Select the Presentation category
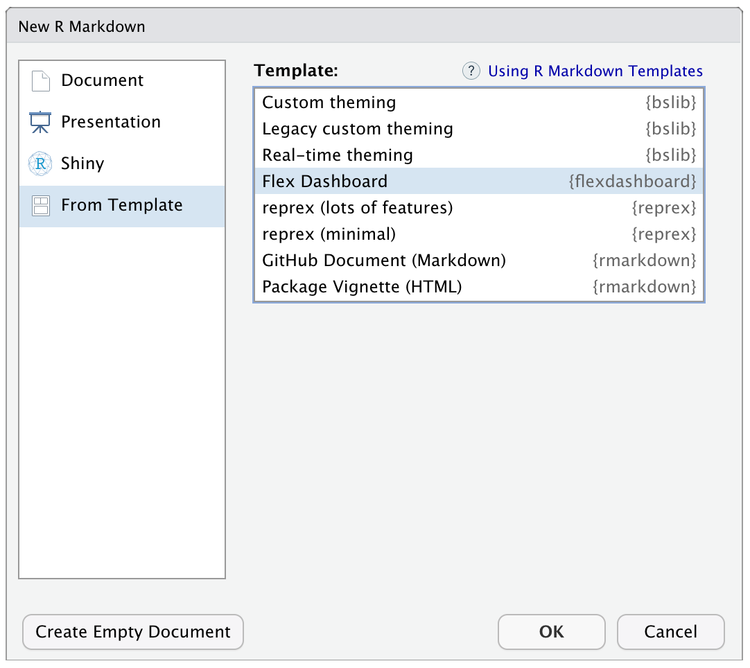The width and height of the screenshot is (750, 668). click(122, 122)
